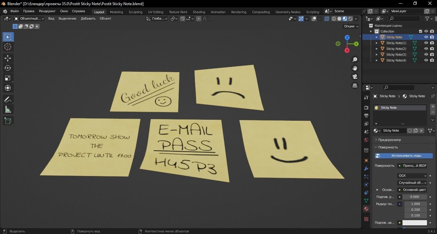Screen dimensions: 437x234
Task: Open Material properties in the properties editor
Action: pos(366,209)
